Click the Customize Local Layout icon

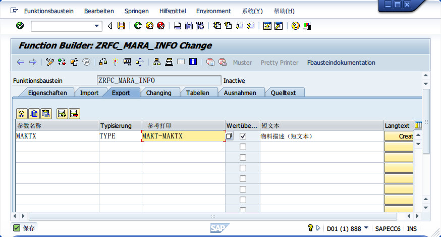click(307, 26)
